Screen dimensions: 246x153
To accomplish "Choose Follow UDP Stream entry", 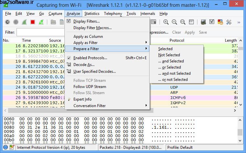I will [x=90, y=87].
